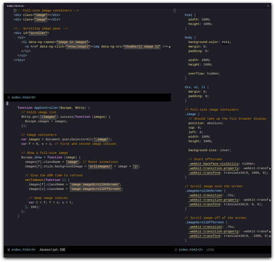Click the 'function AppController($scope, $http)' line
Image resolution: width=275 pixels, height=262 pixels.
click(x=54, y=108)
